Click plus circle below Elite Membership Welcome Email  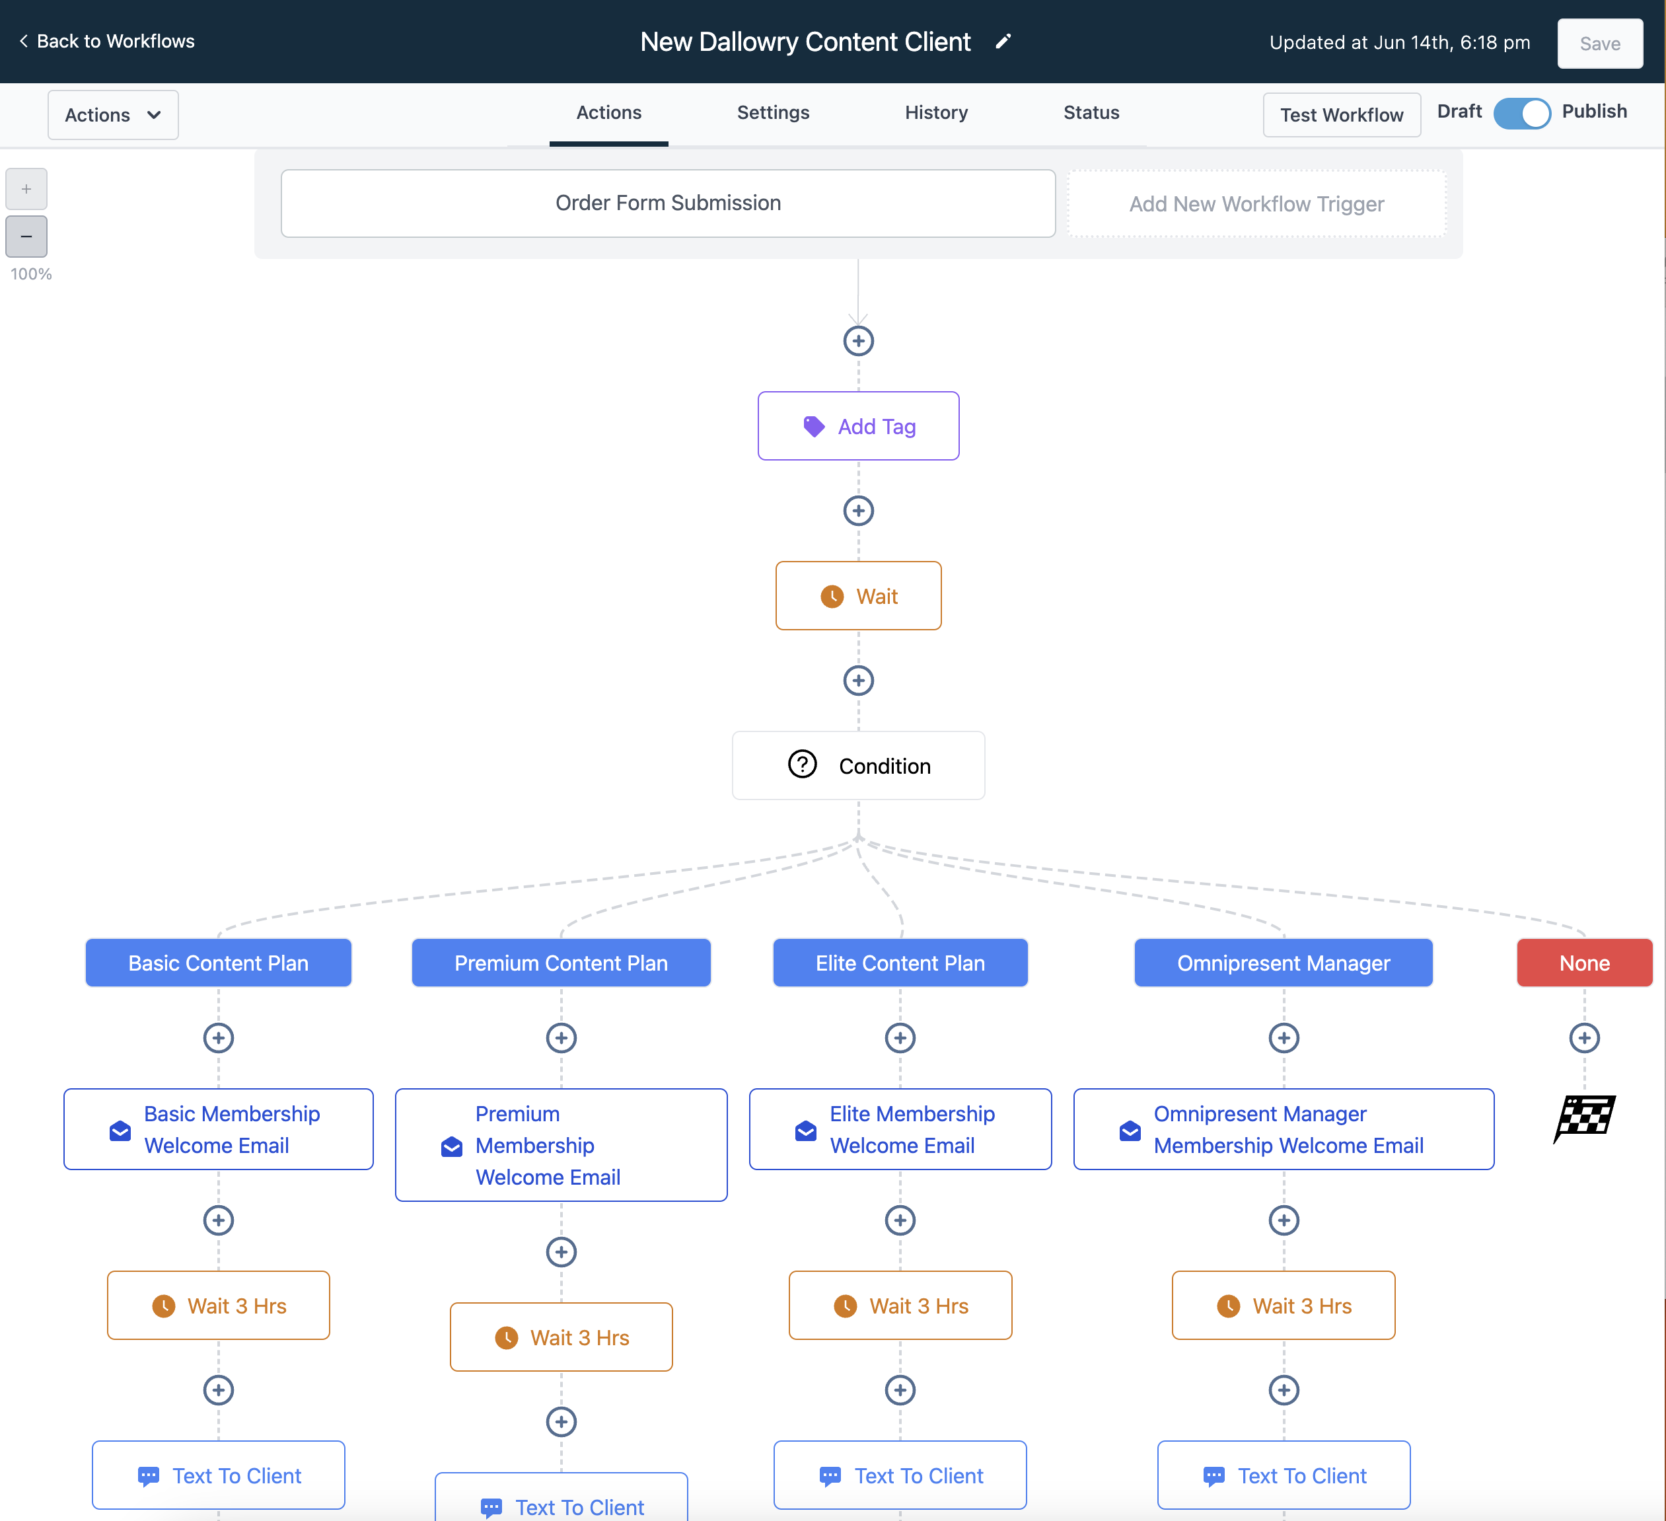(x=900, y=1220)
